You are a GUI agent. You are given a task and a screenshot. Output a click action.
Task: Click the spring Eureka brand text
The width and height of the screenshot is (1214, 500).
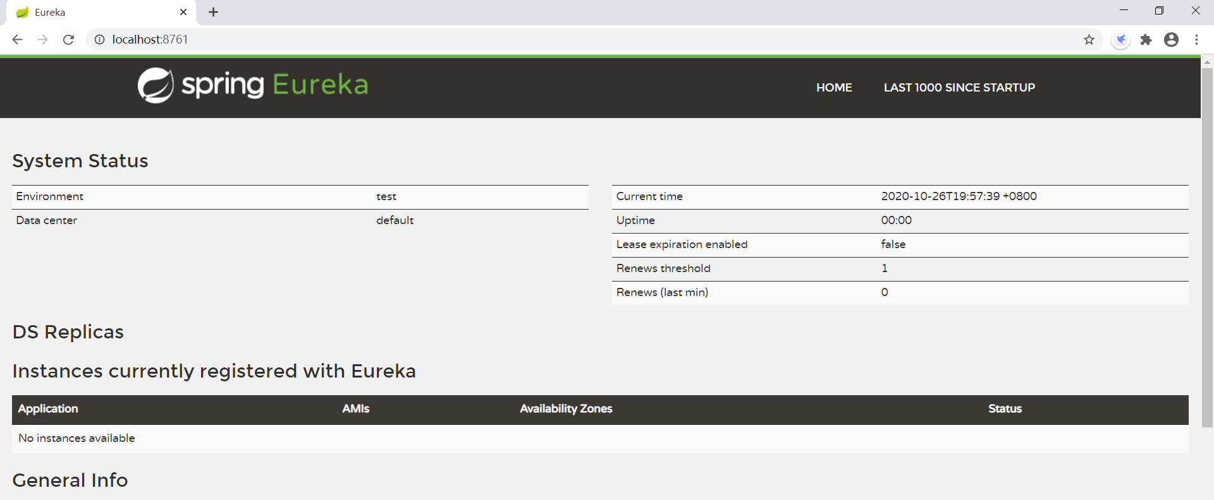[275, 85]
